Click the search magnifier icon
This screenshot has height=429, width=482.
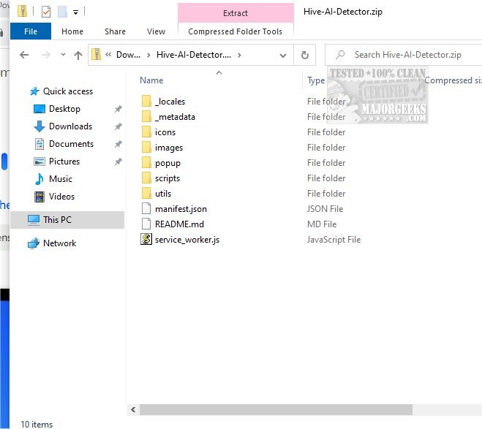point(340,55)
